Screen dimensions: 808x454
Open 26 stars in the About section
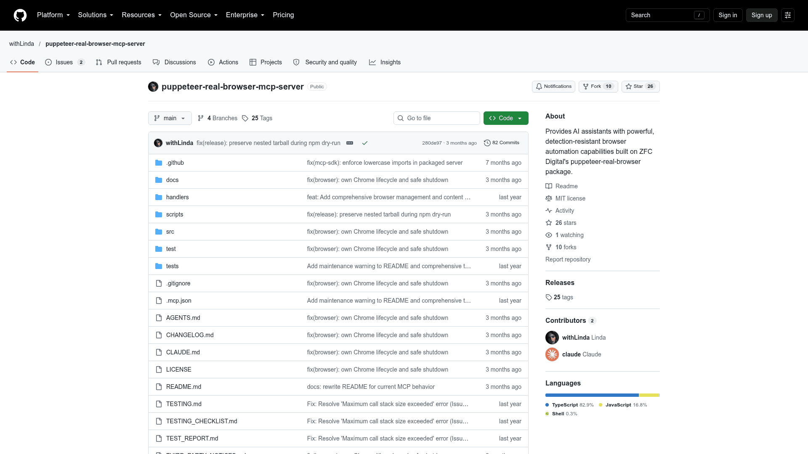561,223
